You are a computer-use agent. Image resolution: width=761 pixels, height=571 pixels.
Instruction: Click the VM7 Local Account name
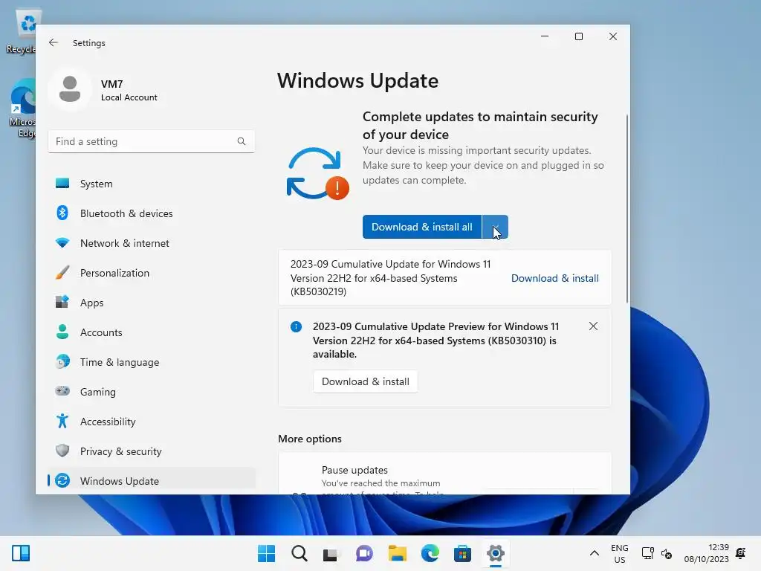(x=129, y=90)
